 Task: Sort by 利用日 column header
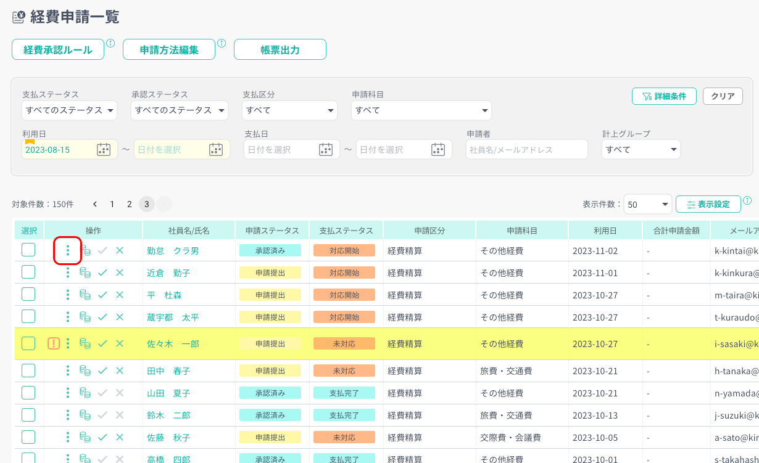[x=605, y=231]
